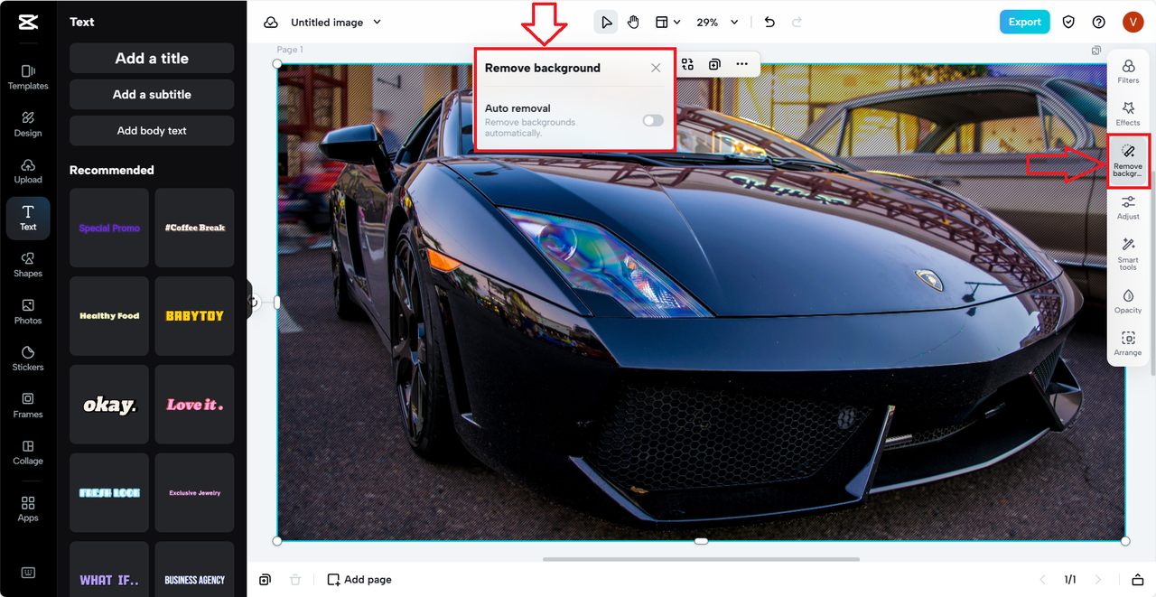Choose the Healthy Food text preset

point(109,316)
